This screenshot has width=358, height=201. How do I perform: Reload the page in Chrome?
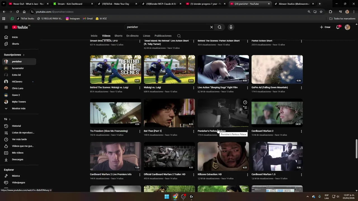click(x=17, y=12)
